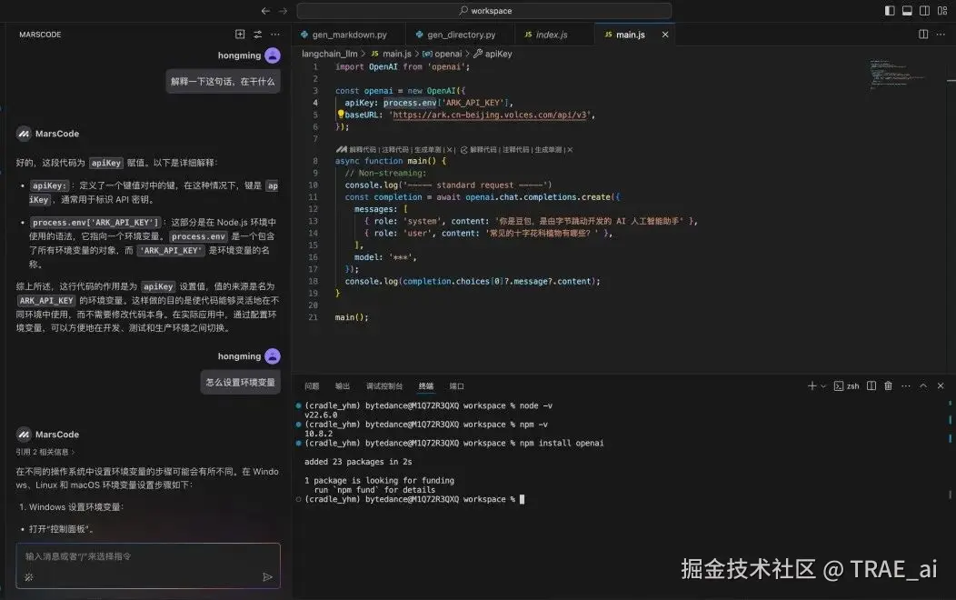956x600 pixels.
Task: Open more options in the MarsCode panel header
Action: (274, 34)
